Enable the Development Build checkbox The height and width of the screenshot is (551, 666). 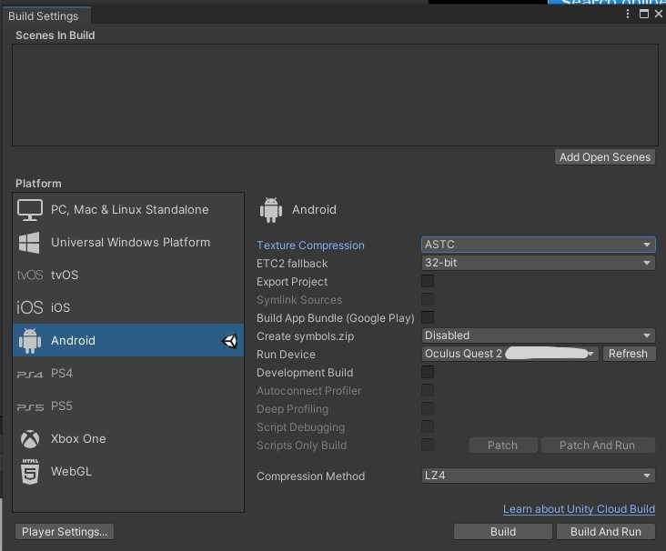pyautogui.click(x=428, y=372)
